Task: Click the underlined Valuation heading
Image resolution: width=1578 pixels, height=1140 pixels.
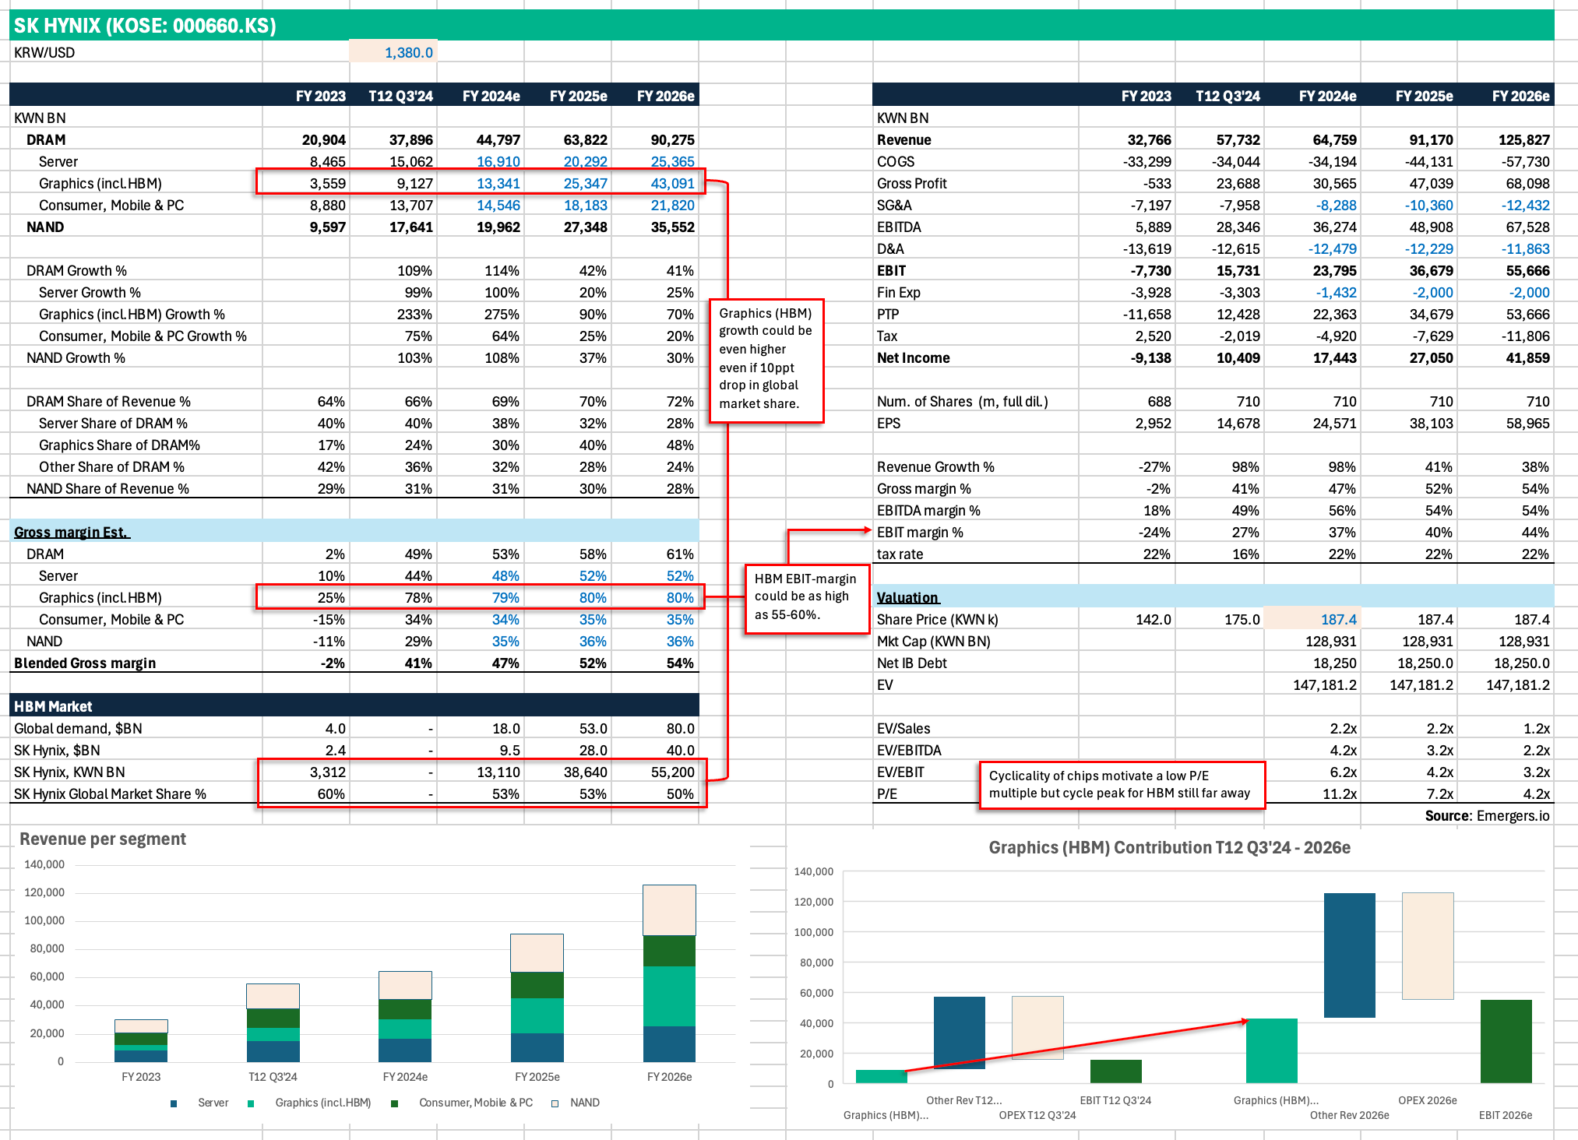Action: click(908, 597)
